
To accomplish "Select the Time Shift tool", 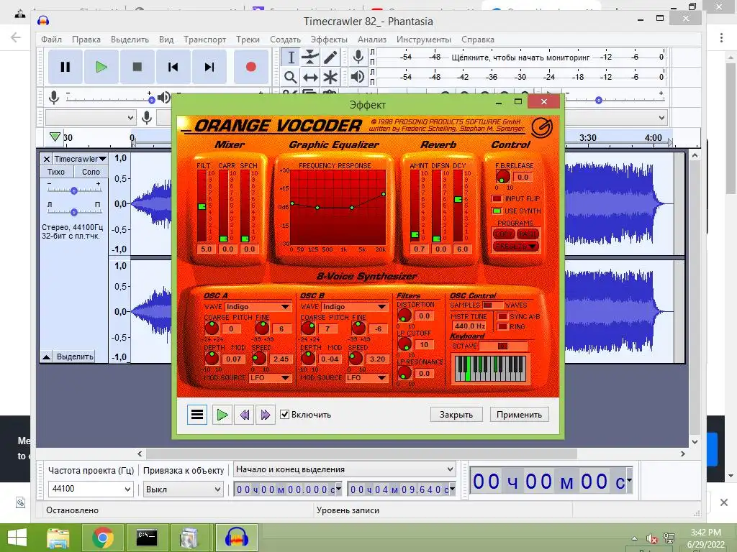I will [310, 77].
